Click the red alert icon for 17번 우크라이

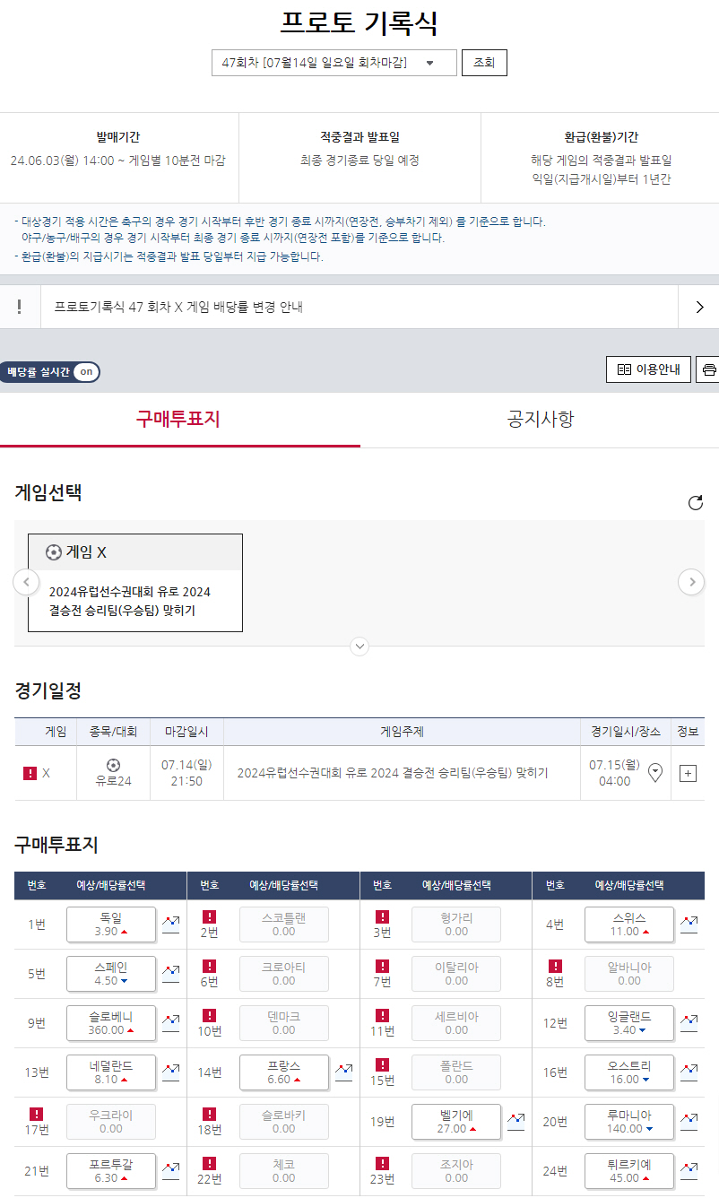37,1114
